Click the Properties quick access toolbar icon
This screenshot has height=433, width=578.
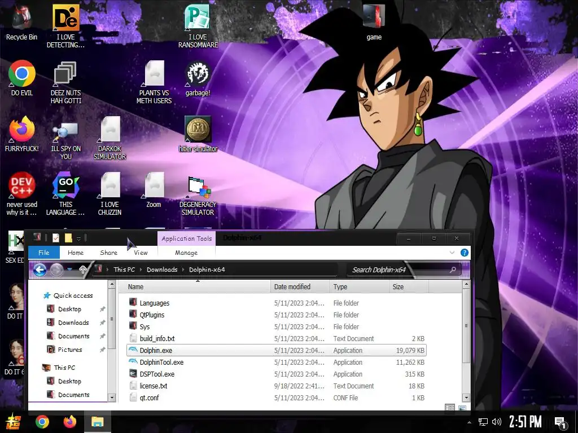tap(56, 238)
